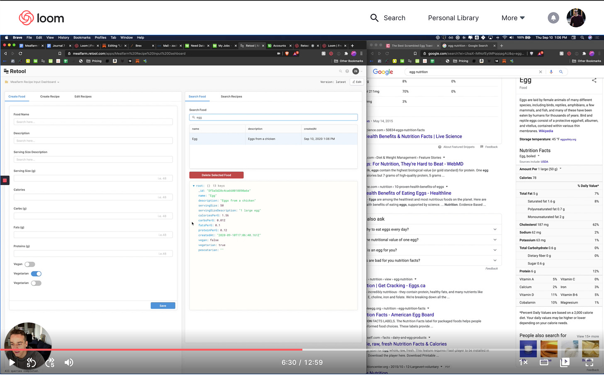Viewport: 604px width, 376px height.
Task: Toggle the Vegan switch
Action: click(x=30, y=264)
